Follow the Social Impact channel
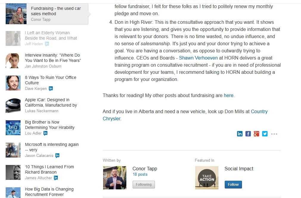 pos(233,185)
